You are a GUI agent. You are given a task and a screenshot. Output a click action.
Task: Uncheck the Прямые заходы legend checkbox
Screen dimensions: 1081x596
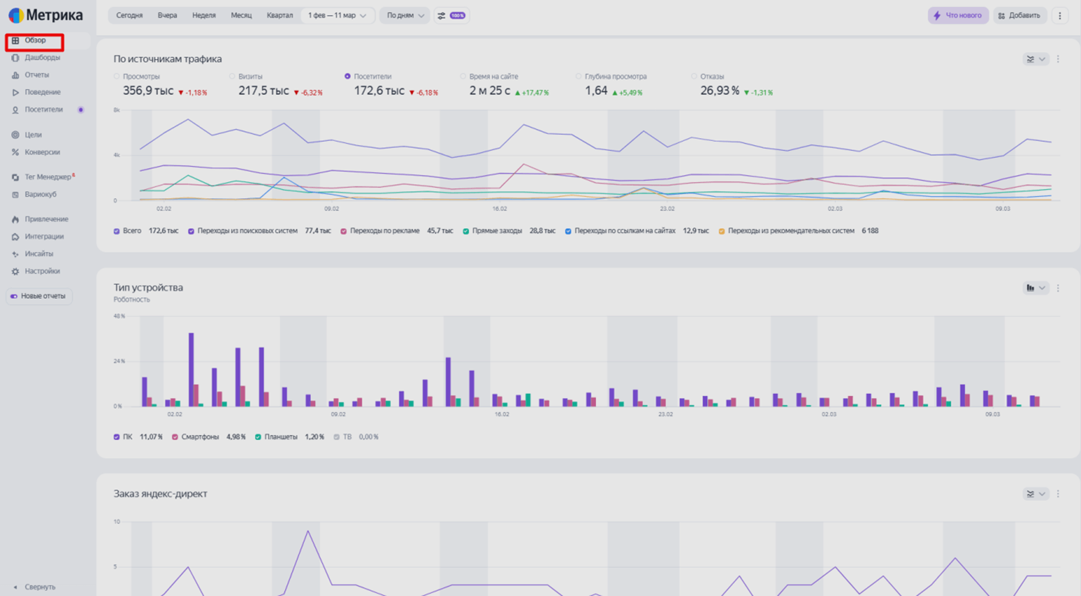(x=466, y=231)
